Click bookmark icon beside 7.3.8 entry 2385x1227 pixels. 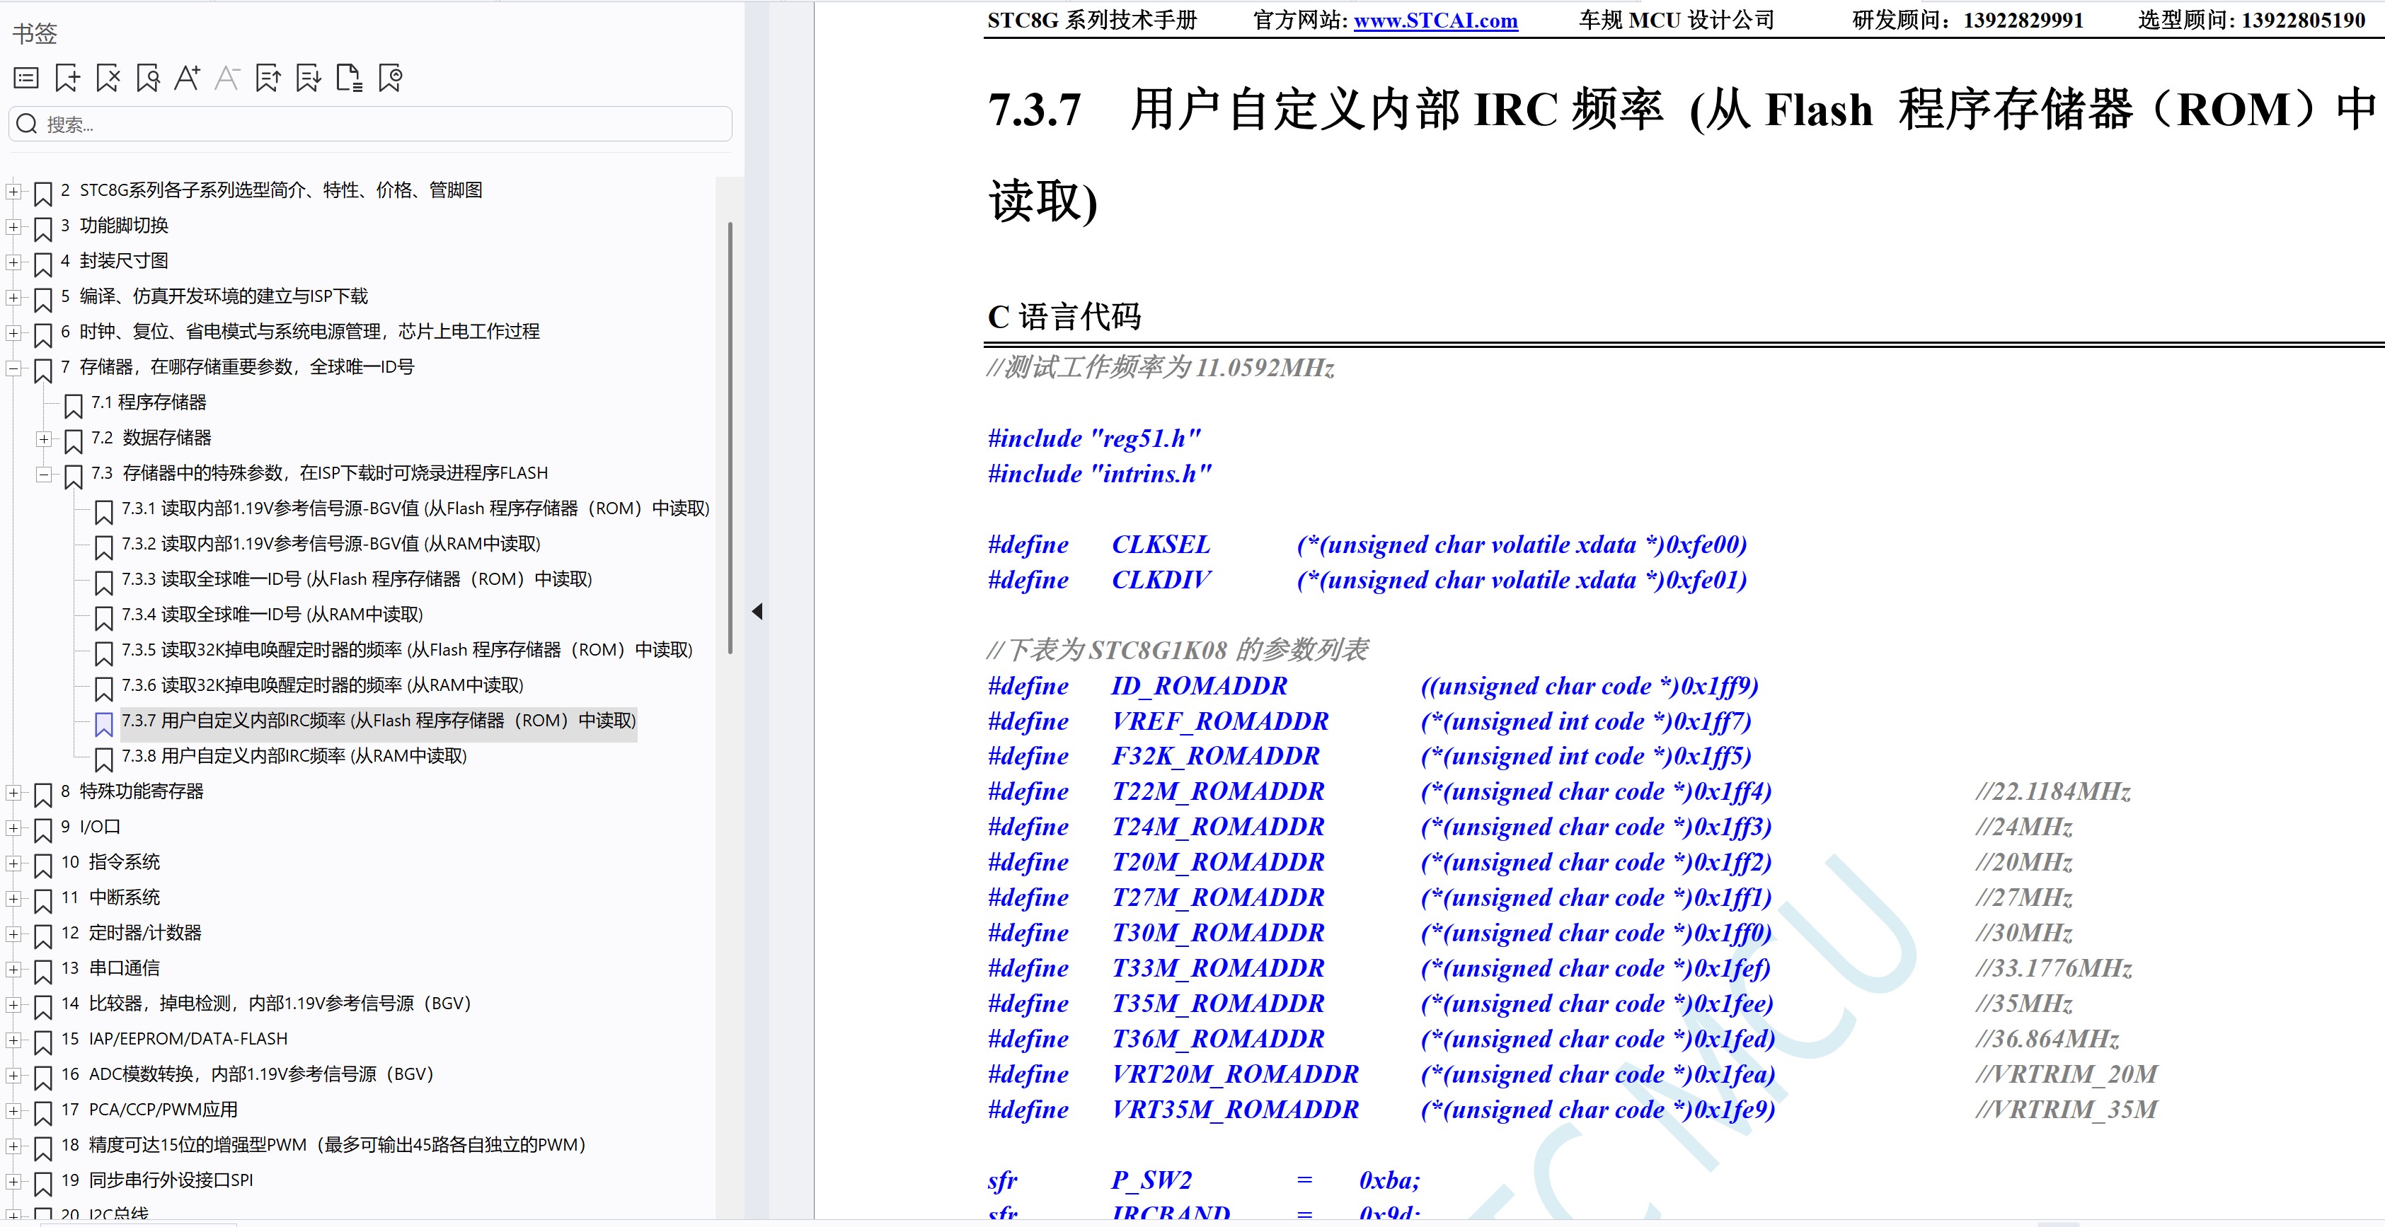click(104, 759)
